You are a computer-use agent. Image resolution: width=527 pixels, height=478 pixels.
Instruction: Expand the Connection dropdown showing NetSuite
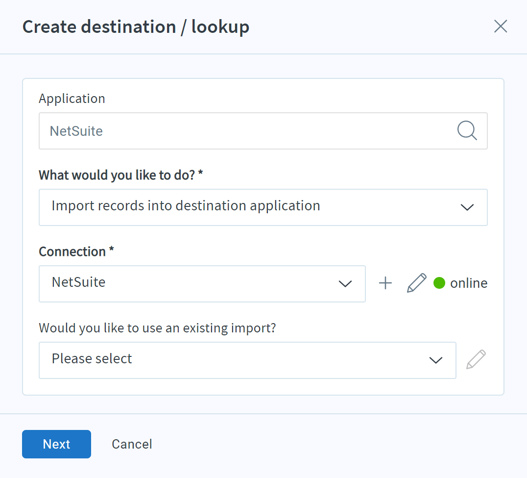pos(202,283)
